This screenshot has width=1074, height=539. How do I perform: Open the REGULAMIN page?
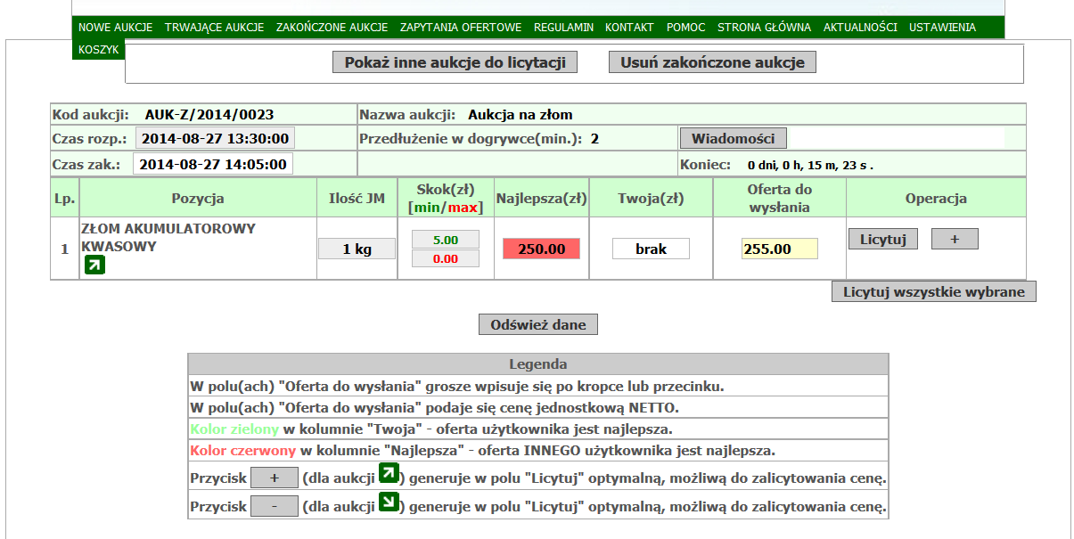(563, 28)
